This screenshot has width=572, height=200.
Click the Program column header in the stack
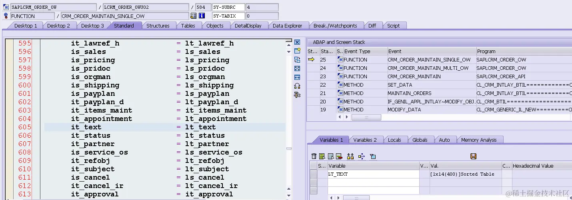click(x=524, y=51)
